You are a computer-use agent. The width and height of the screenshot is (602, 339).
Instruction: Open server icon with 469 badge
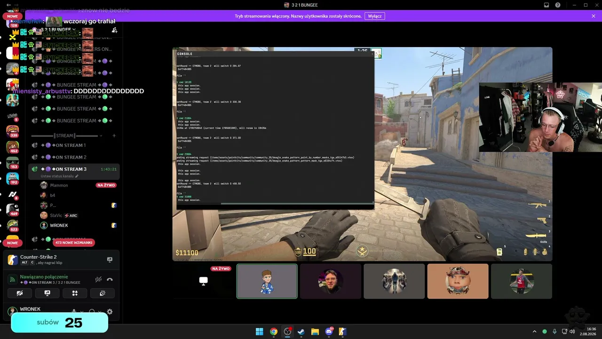point(12,210)
